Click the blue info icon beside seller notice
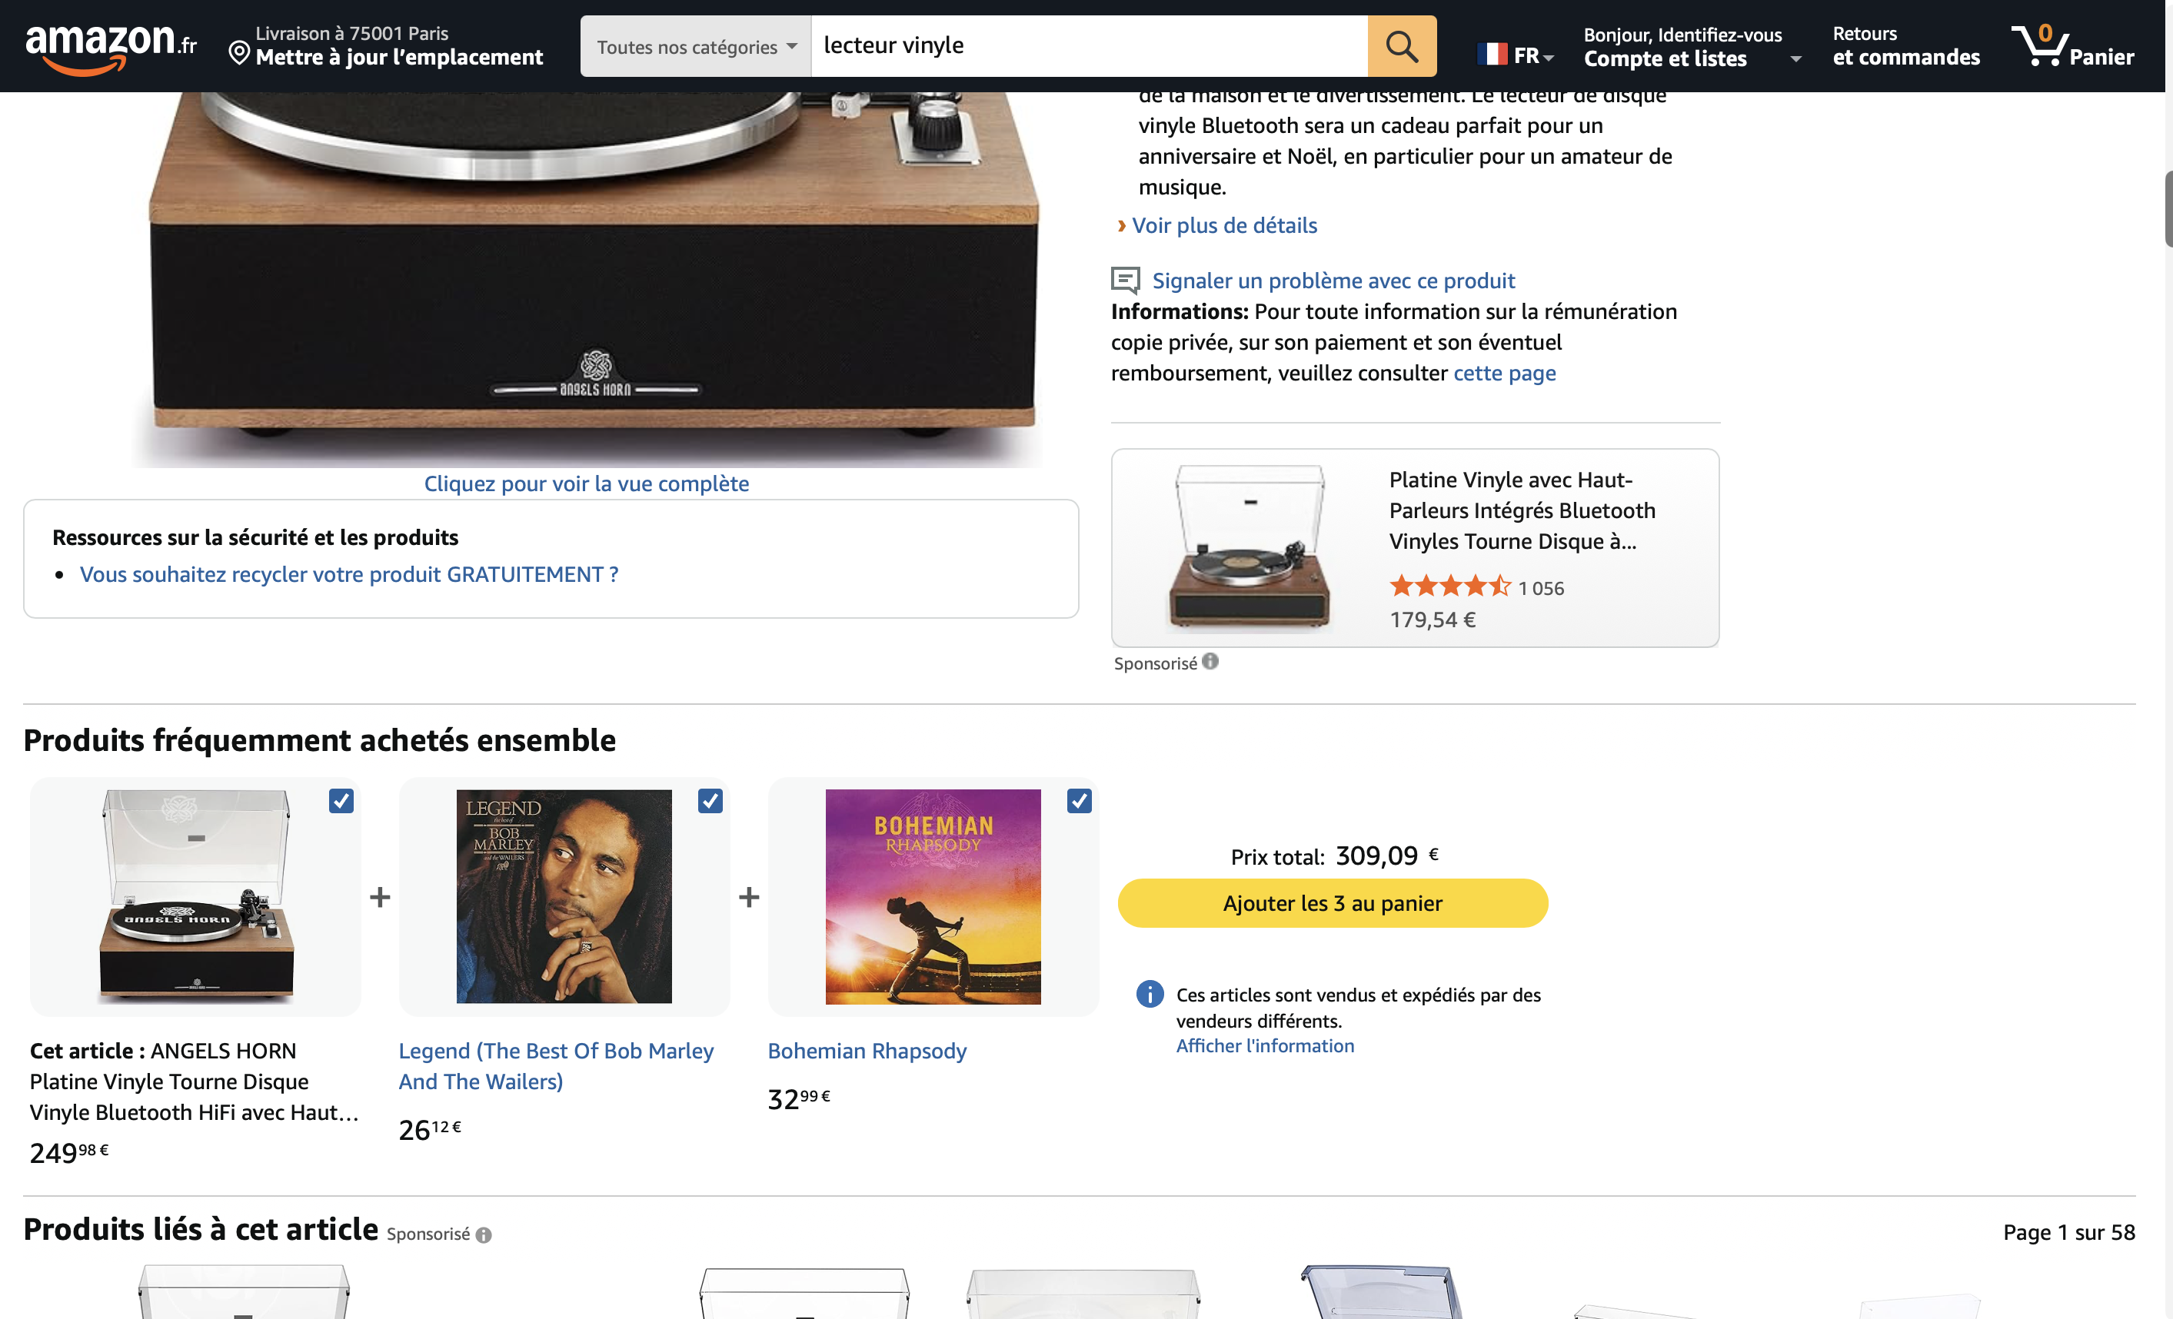This screenshot has height=1319, width=2173. tap(1149, 994)
